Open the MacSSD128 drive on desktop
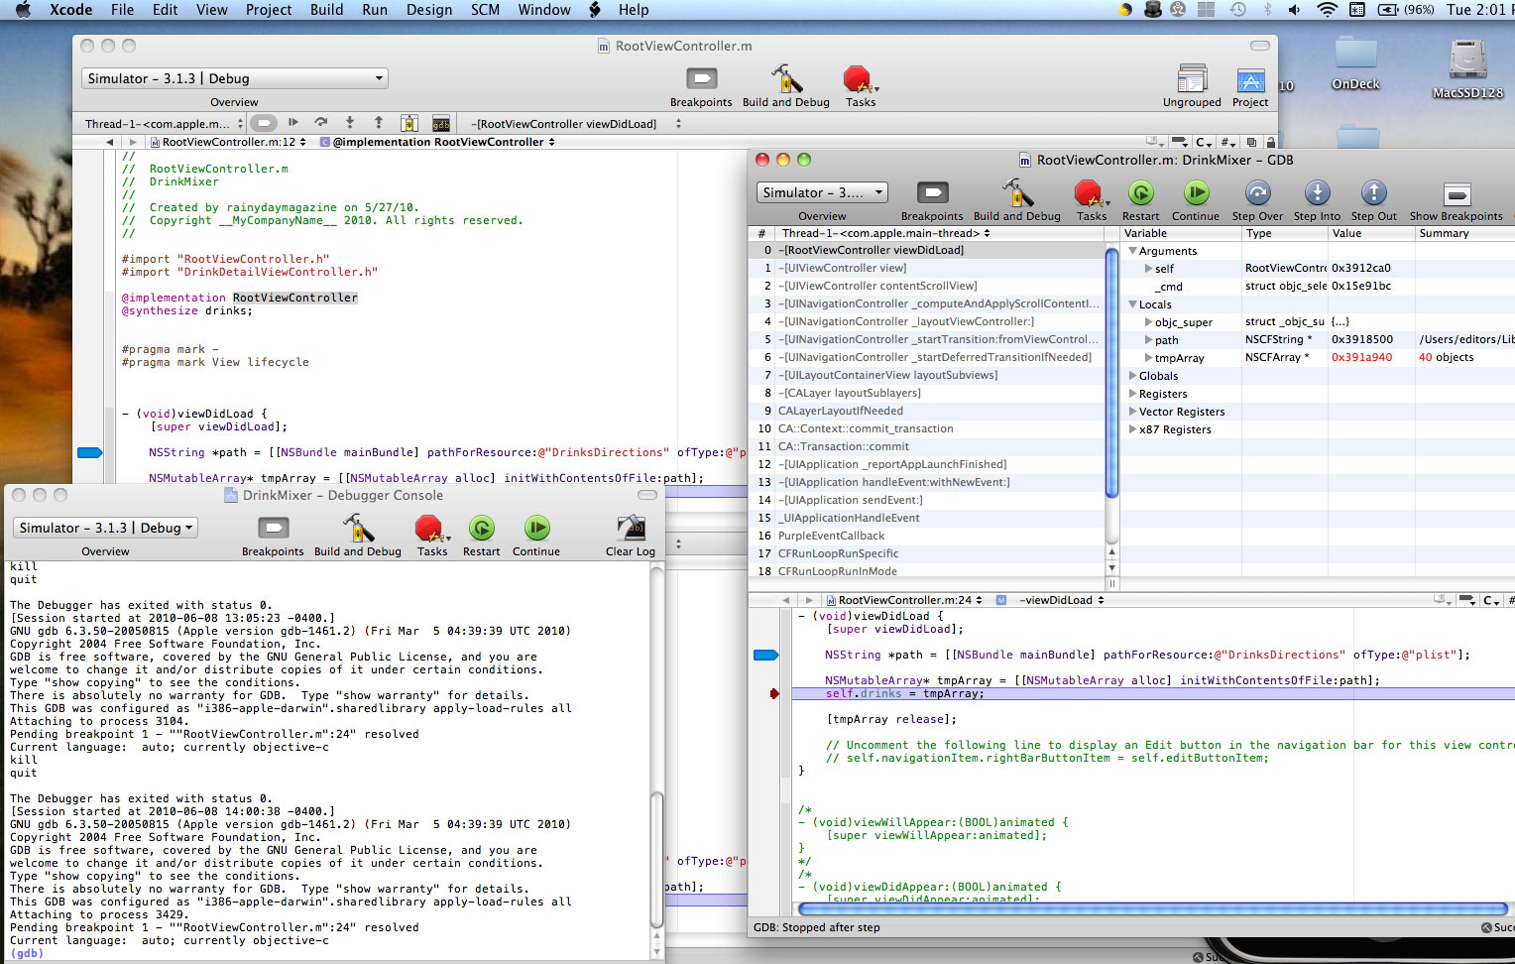 pos(1467,61)
